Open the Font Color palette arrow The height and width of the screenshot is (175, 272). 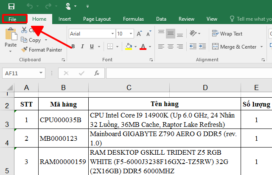[x=150, y=46]
